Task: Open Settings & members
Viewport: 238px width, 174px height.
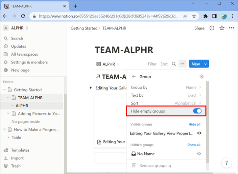Action: click(29, 62)
